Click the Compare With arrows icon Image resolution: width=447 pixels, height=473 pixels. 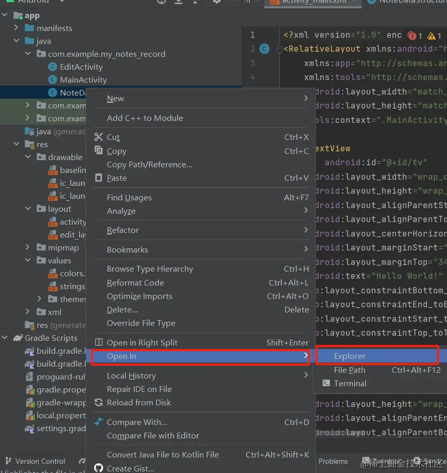pyautogui.click(x=98, y=422)
